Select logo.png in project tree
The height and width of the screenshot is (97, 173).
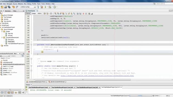10,33
